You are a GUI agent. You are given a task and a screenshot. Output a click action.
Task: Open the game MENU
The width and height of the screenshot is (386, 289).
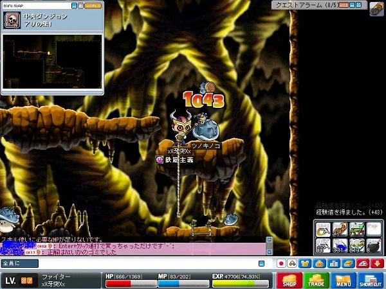tap(344, 280)
